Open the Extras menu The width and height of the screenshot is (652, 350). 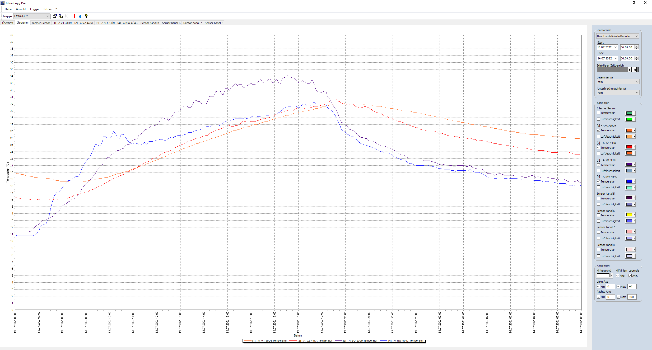[x=47, y=9]
